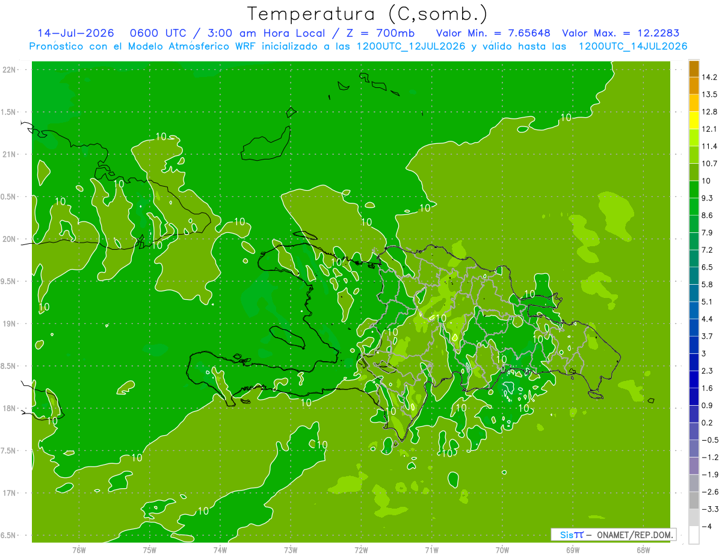Select the date text "14-Jul-2026"
Screen dimensions: 722x558
tap(76, 33)
